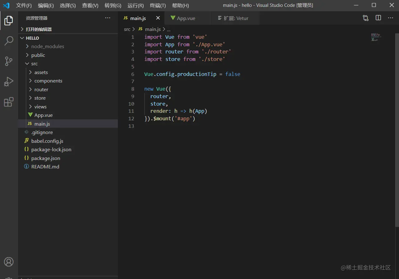Click the braces icon beside package-lock.json
The width and height of the screenshot is (399, 279).
(x=27, y=149)
